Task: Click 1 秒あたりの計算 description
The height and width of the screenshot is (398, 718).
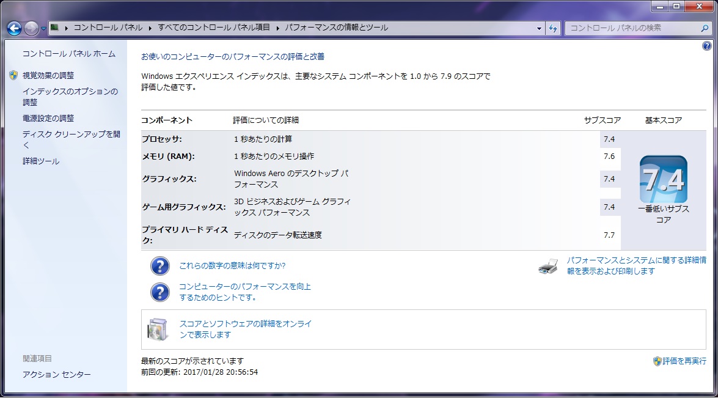Action: 263,139
